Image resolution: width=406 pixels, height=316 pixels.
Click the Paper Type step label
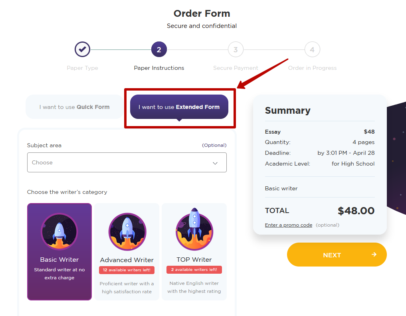[82, 68]
